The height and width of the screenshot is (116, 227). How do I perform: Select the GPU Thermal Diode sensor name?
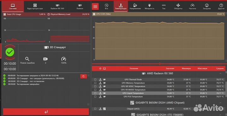pos(133,80)
